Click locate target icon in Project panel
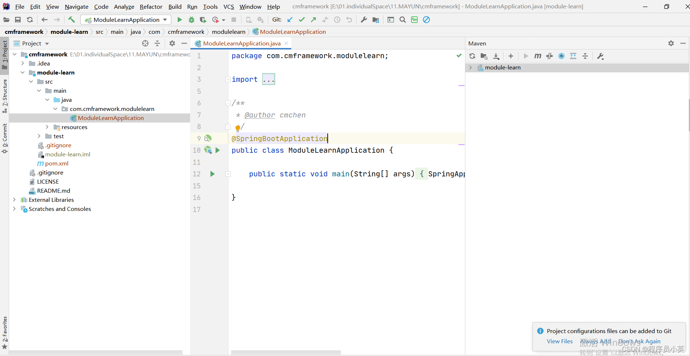The image size is (690, 356). coord(145,43)
